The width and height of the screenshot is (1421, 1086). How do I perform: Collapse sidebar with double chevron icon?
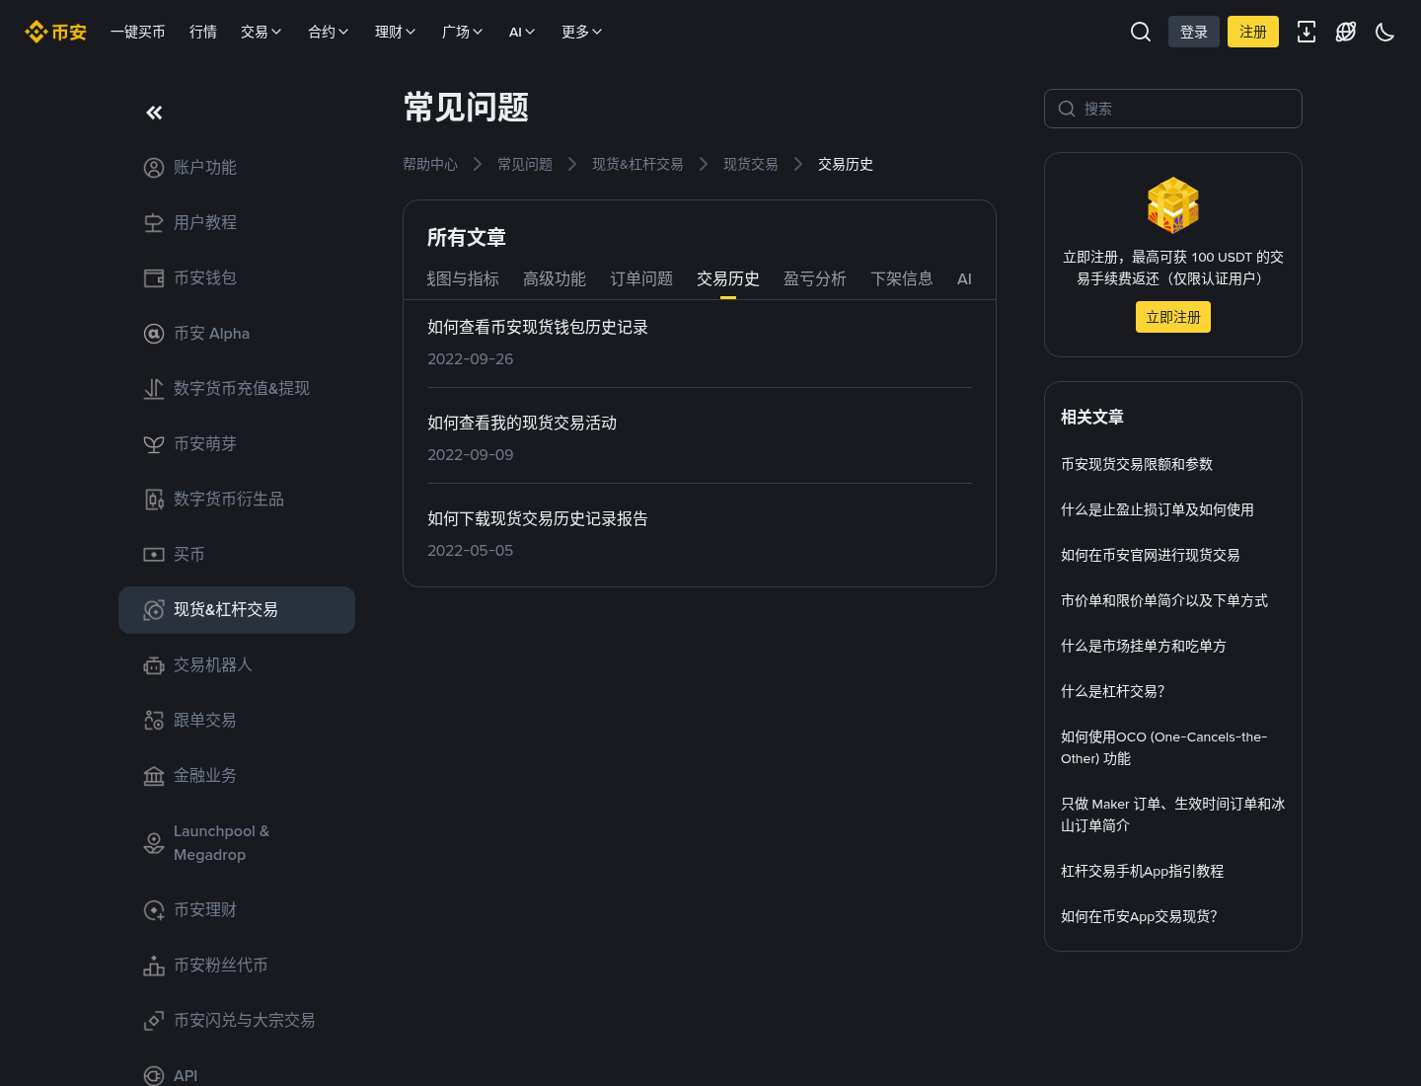pos(154,113)
